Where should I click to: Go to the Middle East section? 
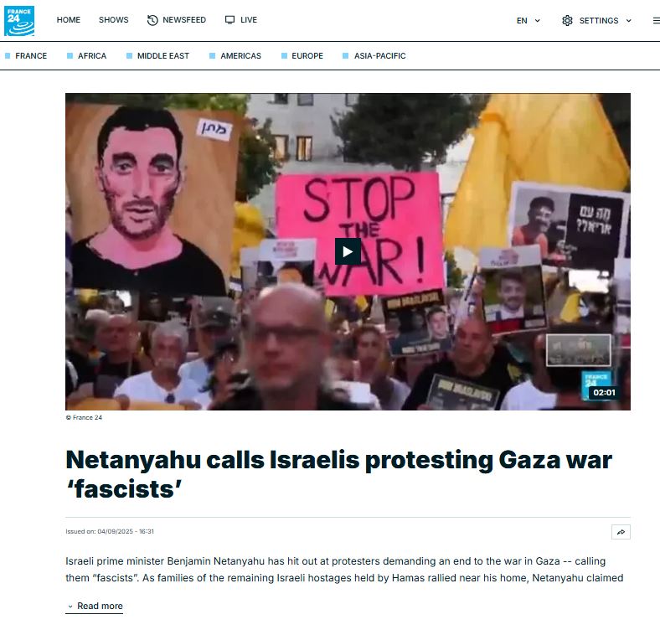(162, 55)
